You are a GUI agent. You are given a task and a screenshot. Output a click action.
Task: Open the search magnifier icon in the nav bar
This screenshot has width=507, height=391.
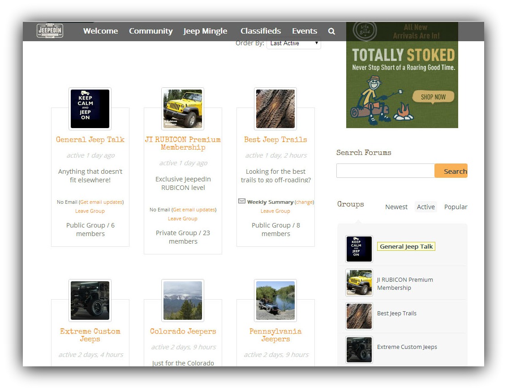[x=331, y=31]
